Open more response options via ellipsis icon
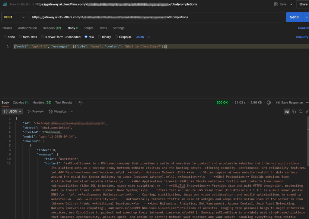Image resolution: width=309 pixels, height=219 pixels. point(308,102)
